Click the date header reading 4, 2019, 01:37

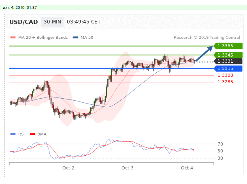(x=20, y=8)
